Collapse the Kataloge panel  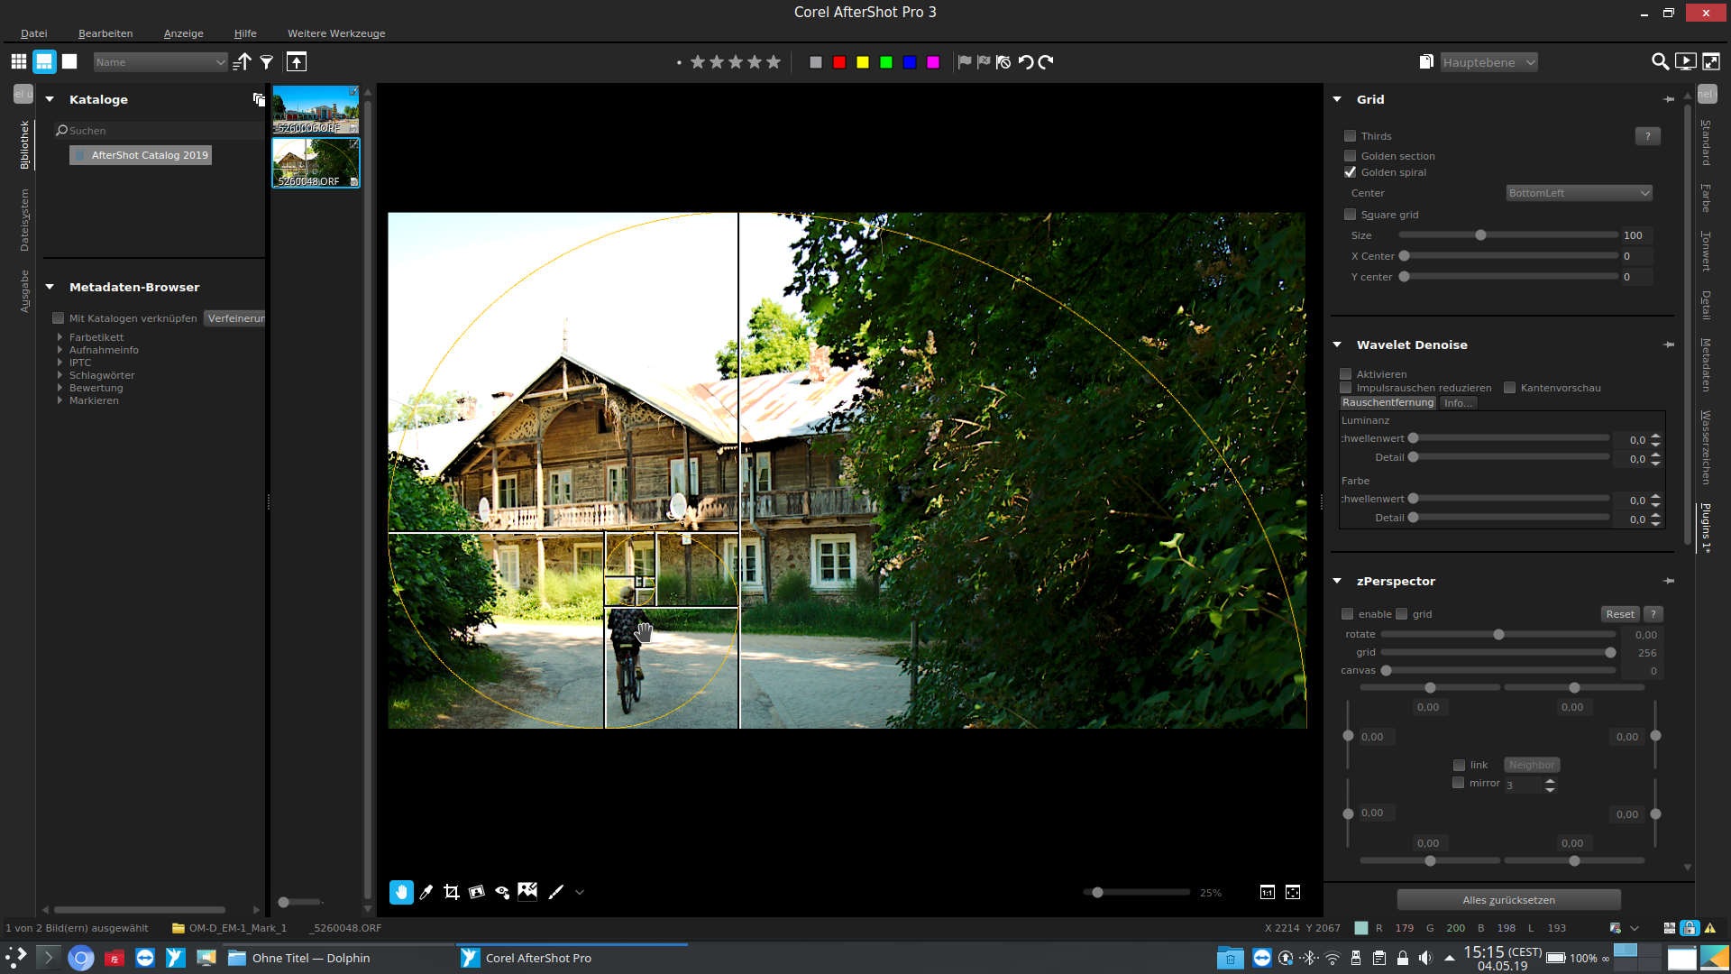pos(50,99)
